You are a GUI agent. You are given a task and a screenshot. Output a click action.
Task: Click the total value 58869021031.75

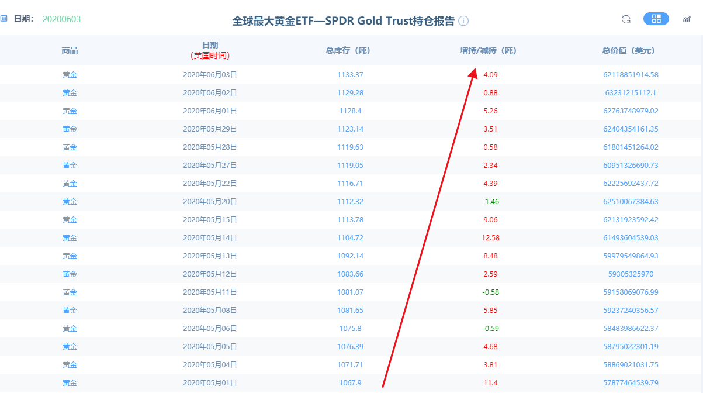pyautogui.click(x=631, y=365)
